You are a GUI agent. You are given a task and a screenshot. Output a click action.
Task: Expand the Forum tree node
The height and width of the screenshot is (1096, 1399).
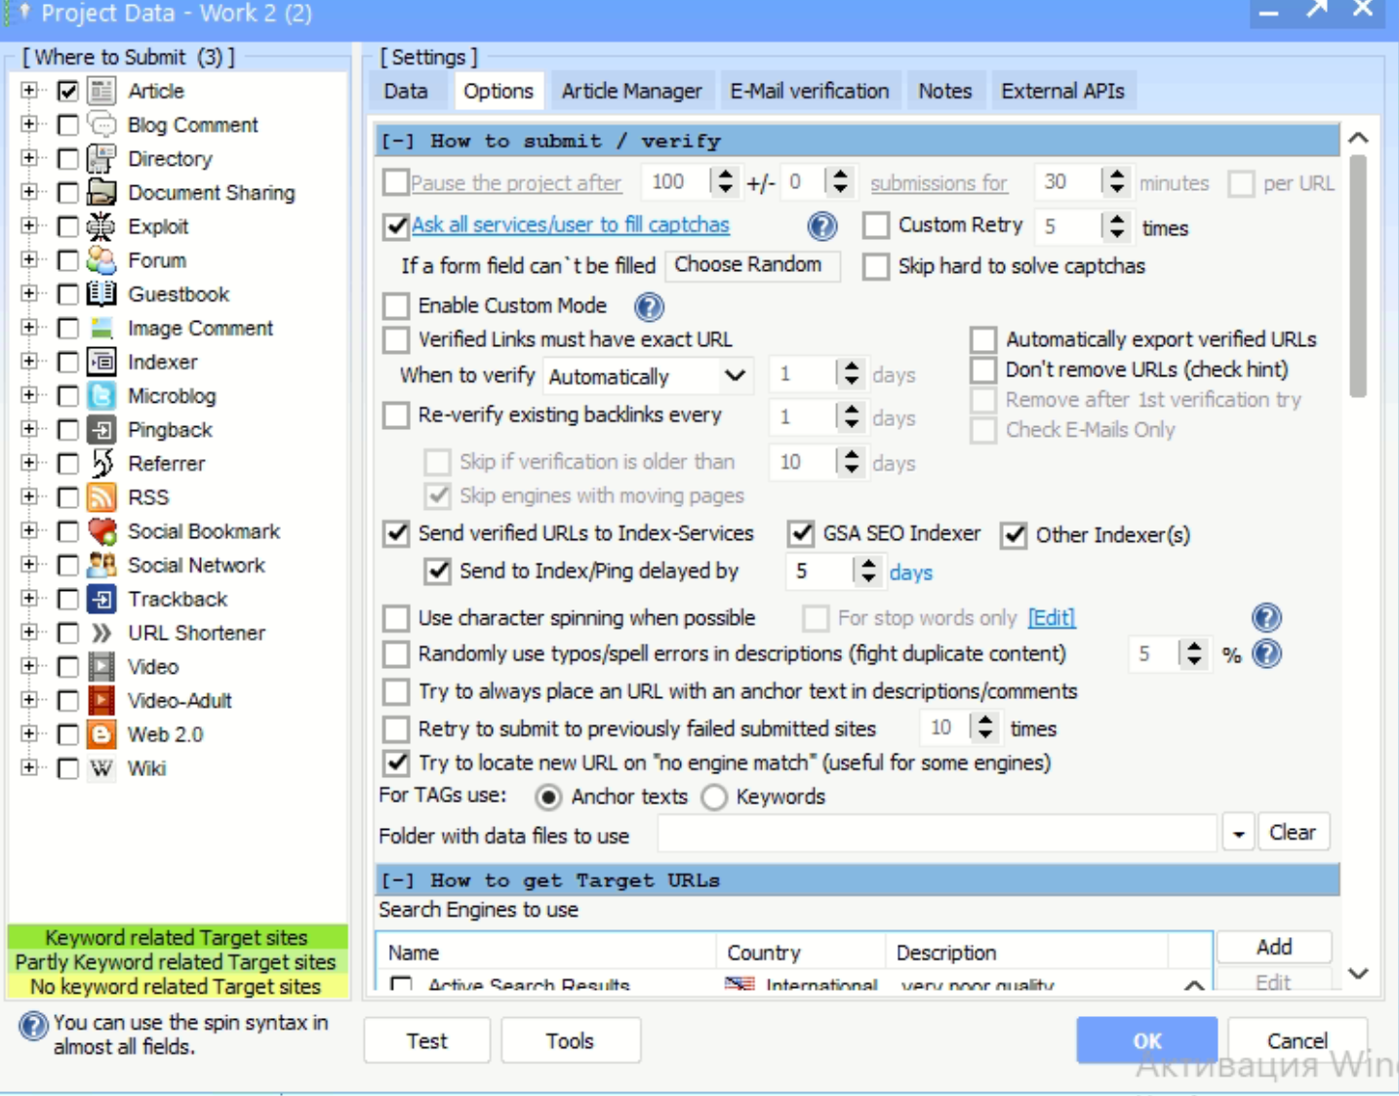tap(29, 260)
